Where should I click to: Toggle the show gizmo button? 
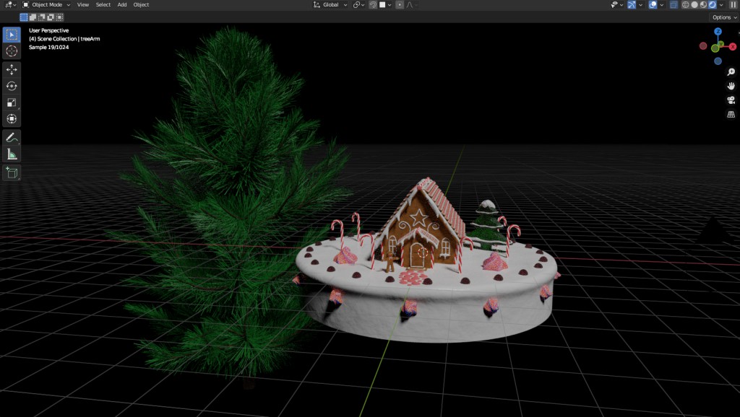click(631, 4)
